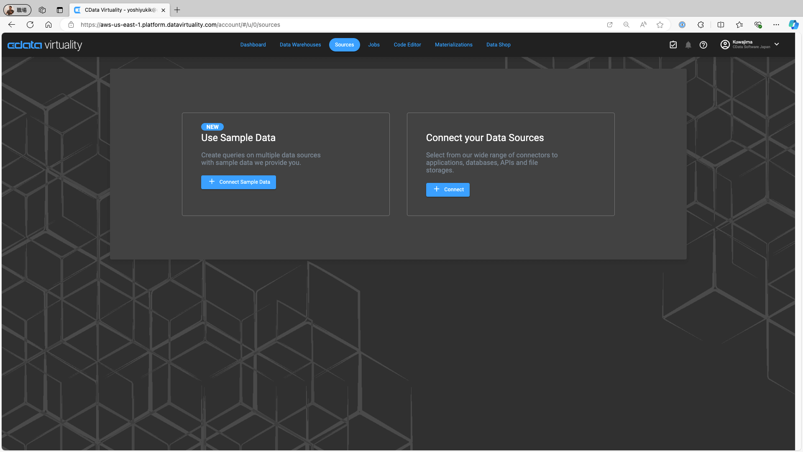Expand the Kuwajima account dropdown chevron
Image resolution: width=803 pixels, height=452 pixels.
click(777, 44)
